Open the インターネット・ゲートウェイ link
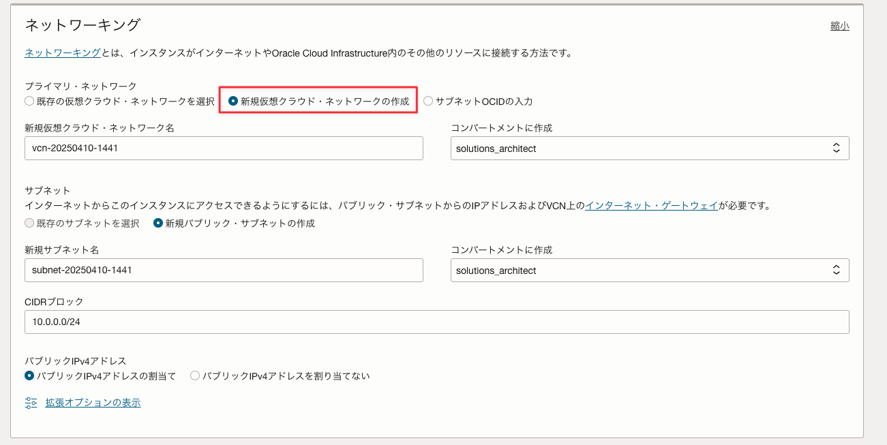This screenshot has width=887, height=445. pos(652,205)
